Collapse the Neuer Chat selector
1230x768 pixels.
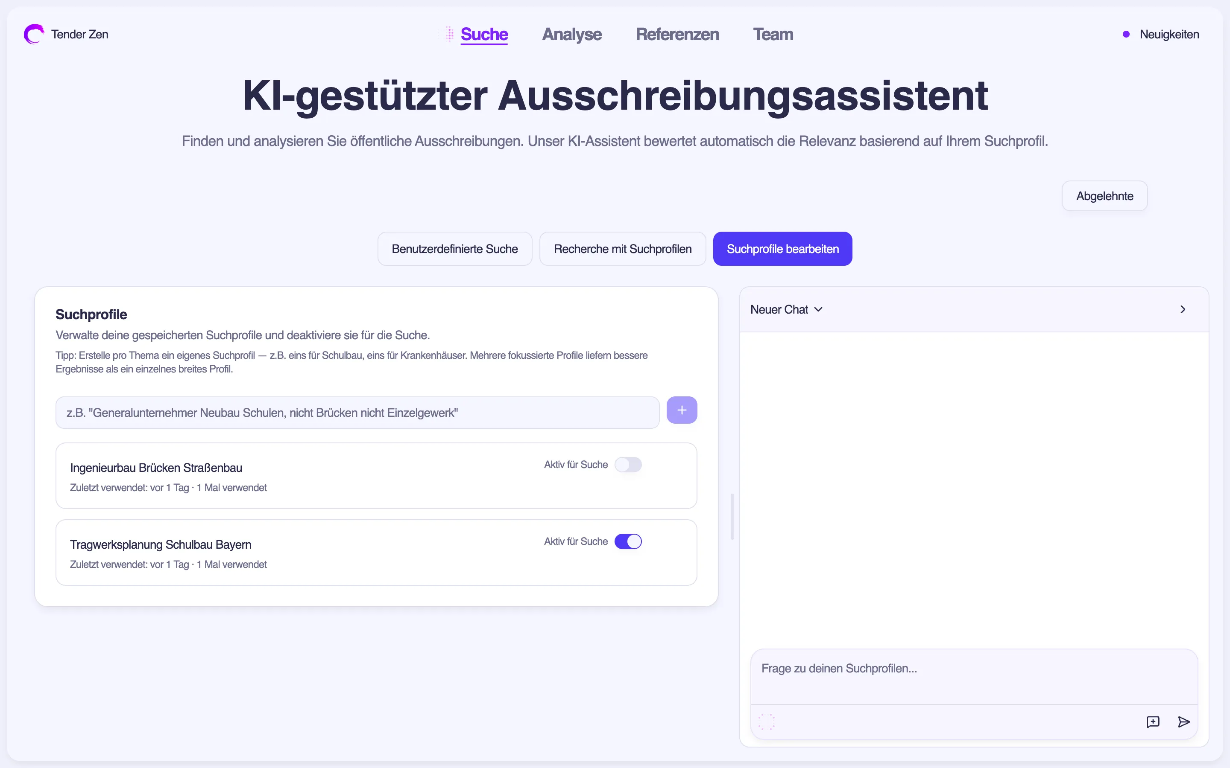[x=818, y=309]
